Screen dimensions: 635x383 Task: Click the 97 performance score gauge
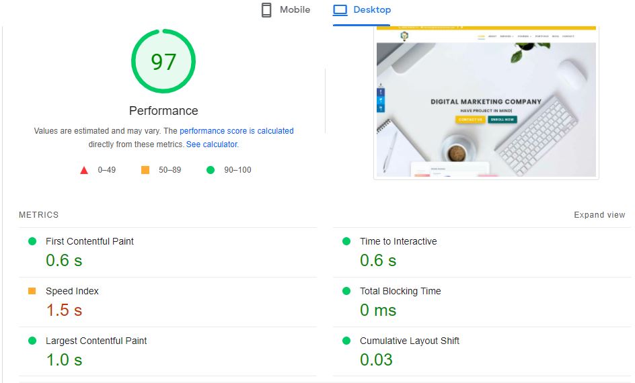coord(163,62)
